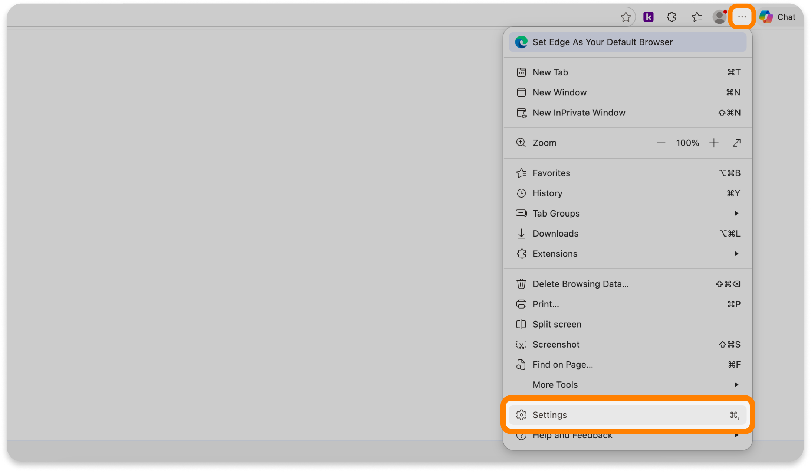
Task: Click Set Edge As Your Default Browser
Action: point(627,42)
